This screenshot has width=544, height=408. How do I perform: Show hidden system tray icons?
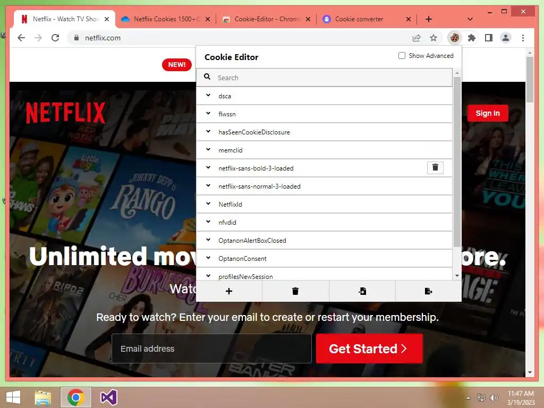pos(469,398)
